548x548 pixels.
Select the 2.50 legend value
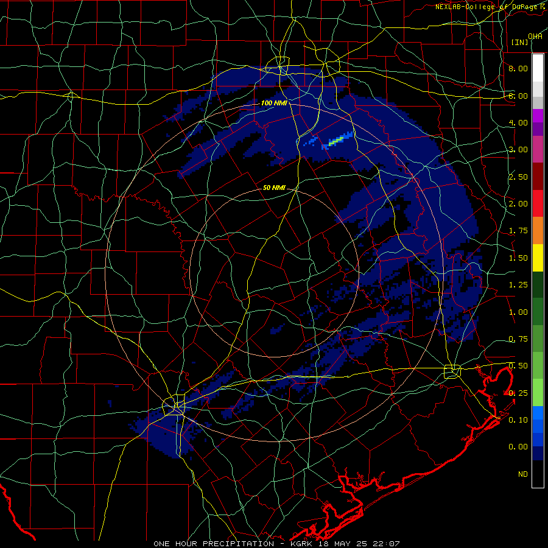[x=518, y=177]
